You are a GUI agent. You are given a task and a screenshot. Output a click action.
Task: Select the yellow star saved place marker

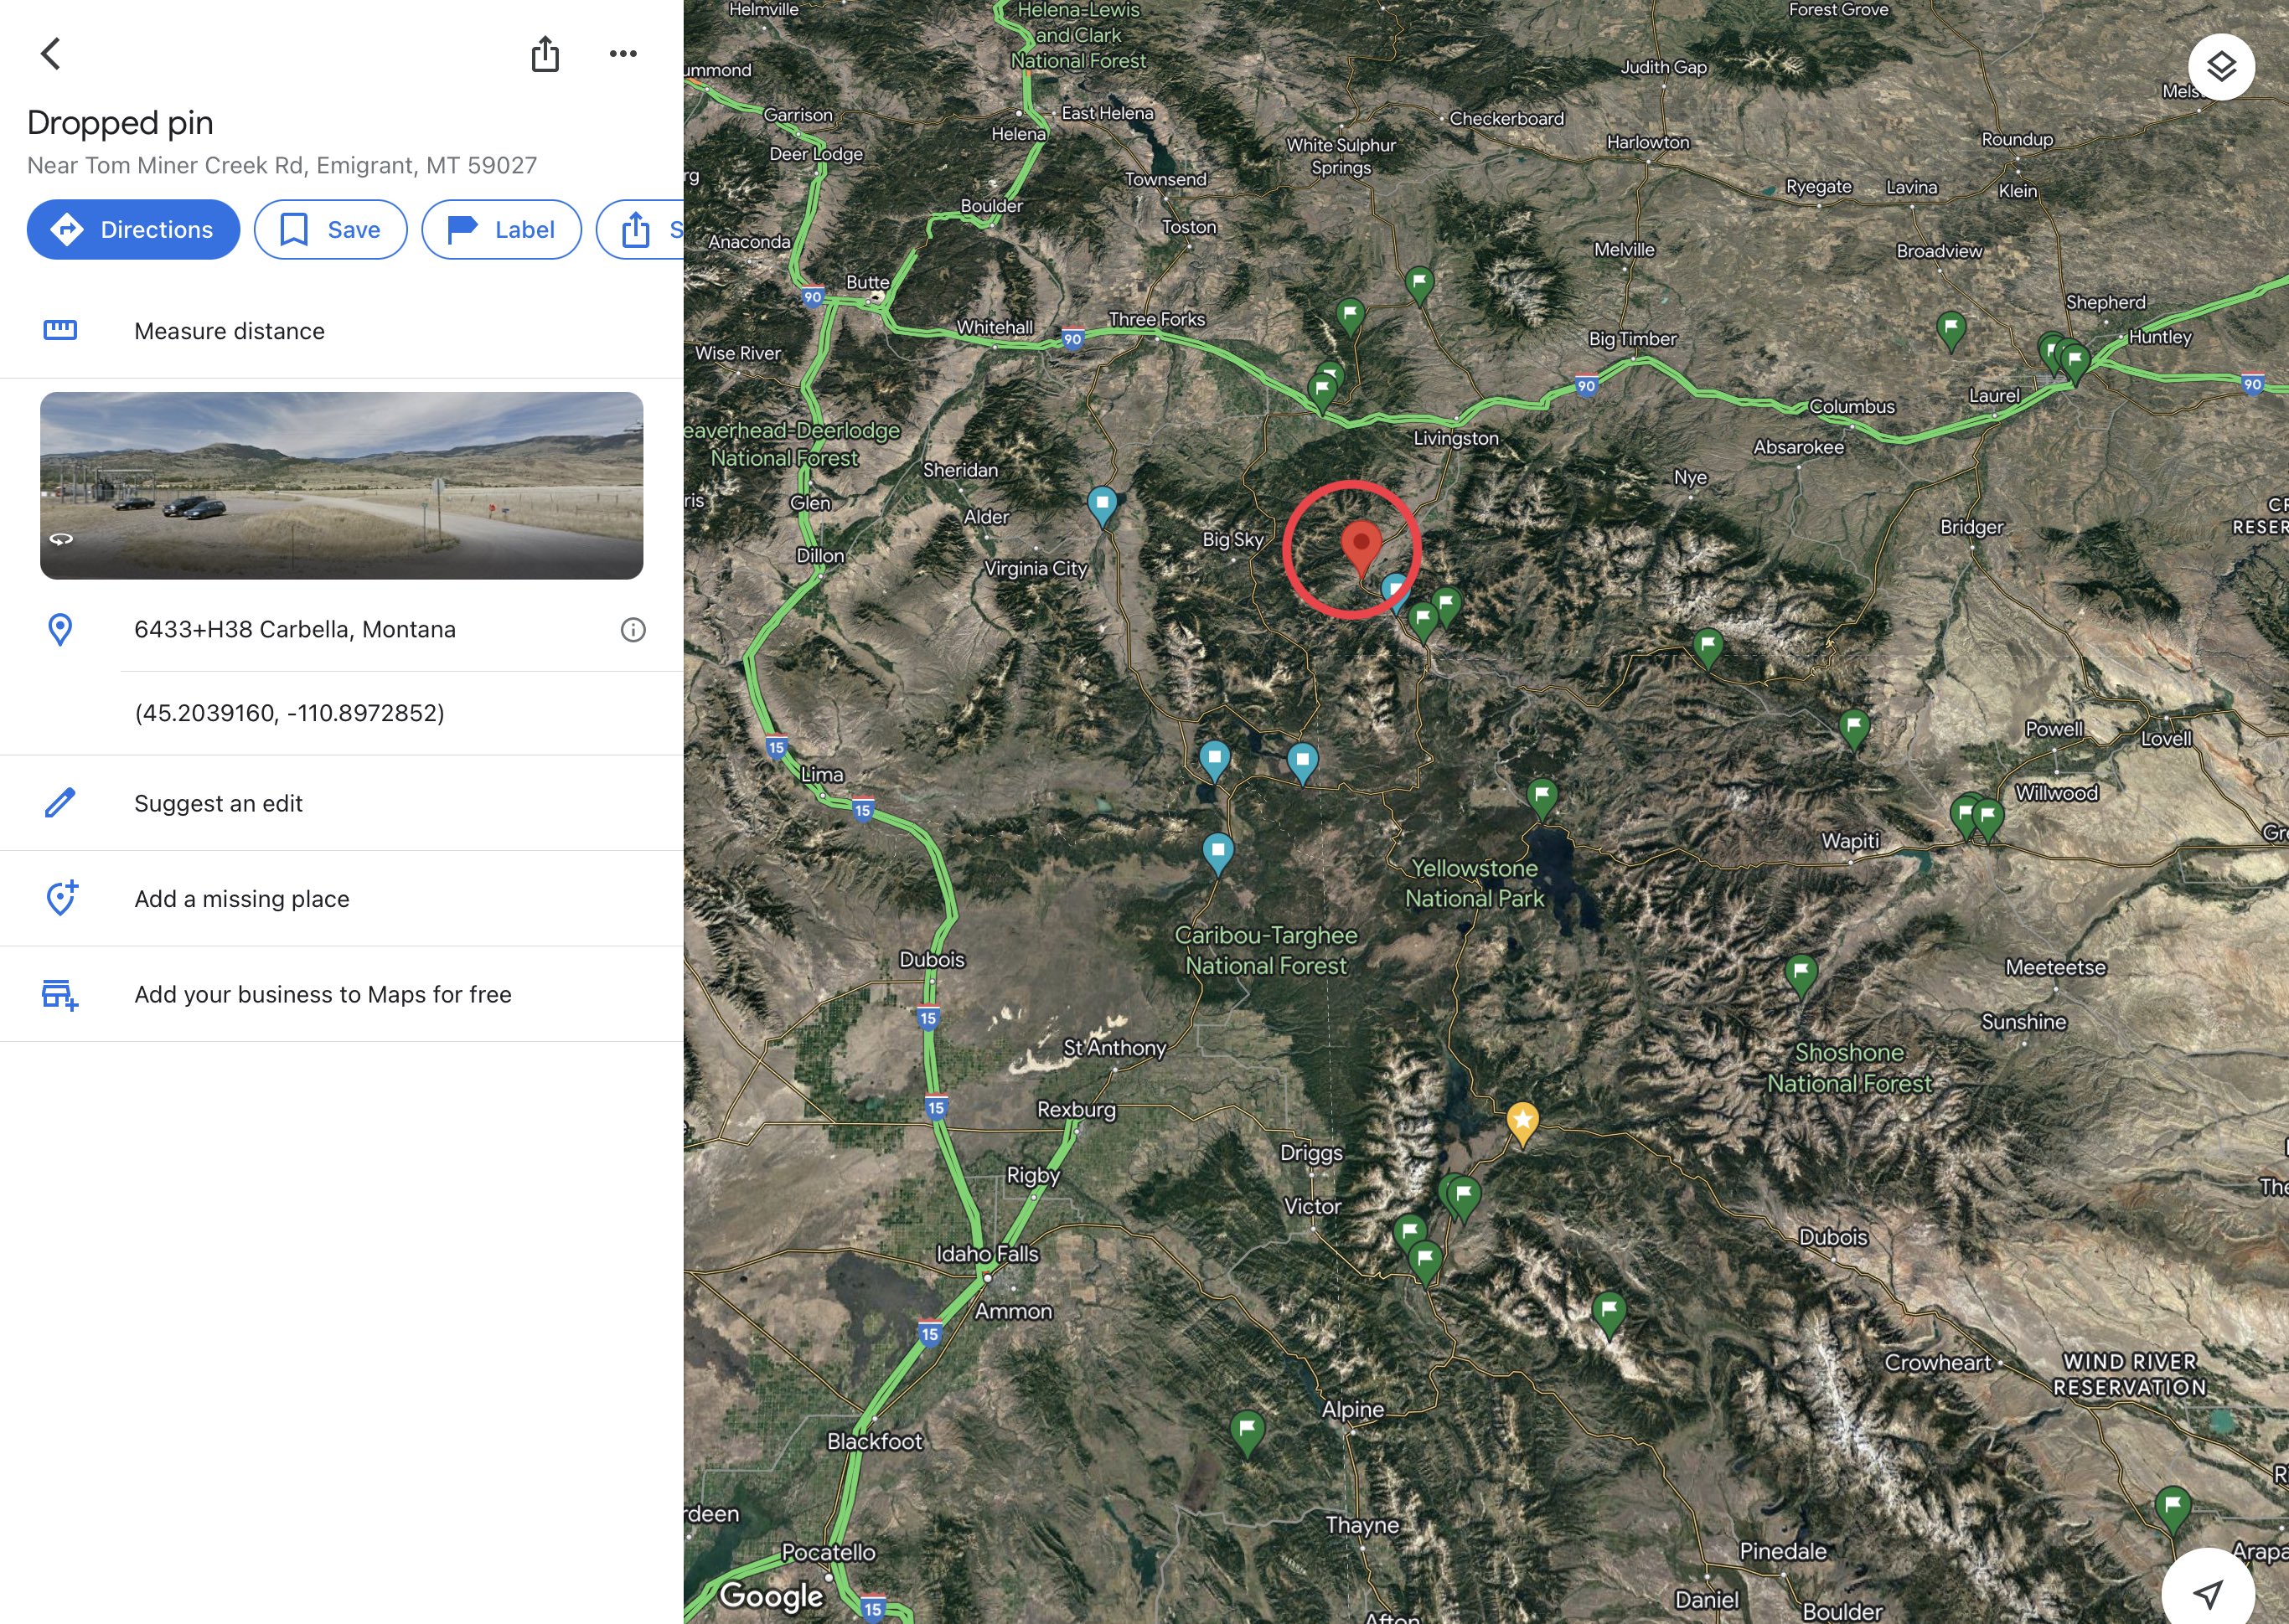(1522, 1121)
